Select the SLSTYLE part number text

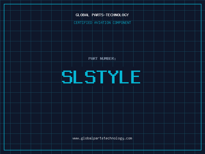101,77
